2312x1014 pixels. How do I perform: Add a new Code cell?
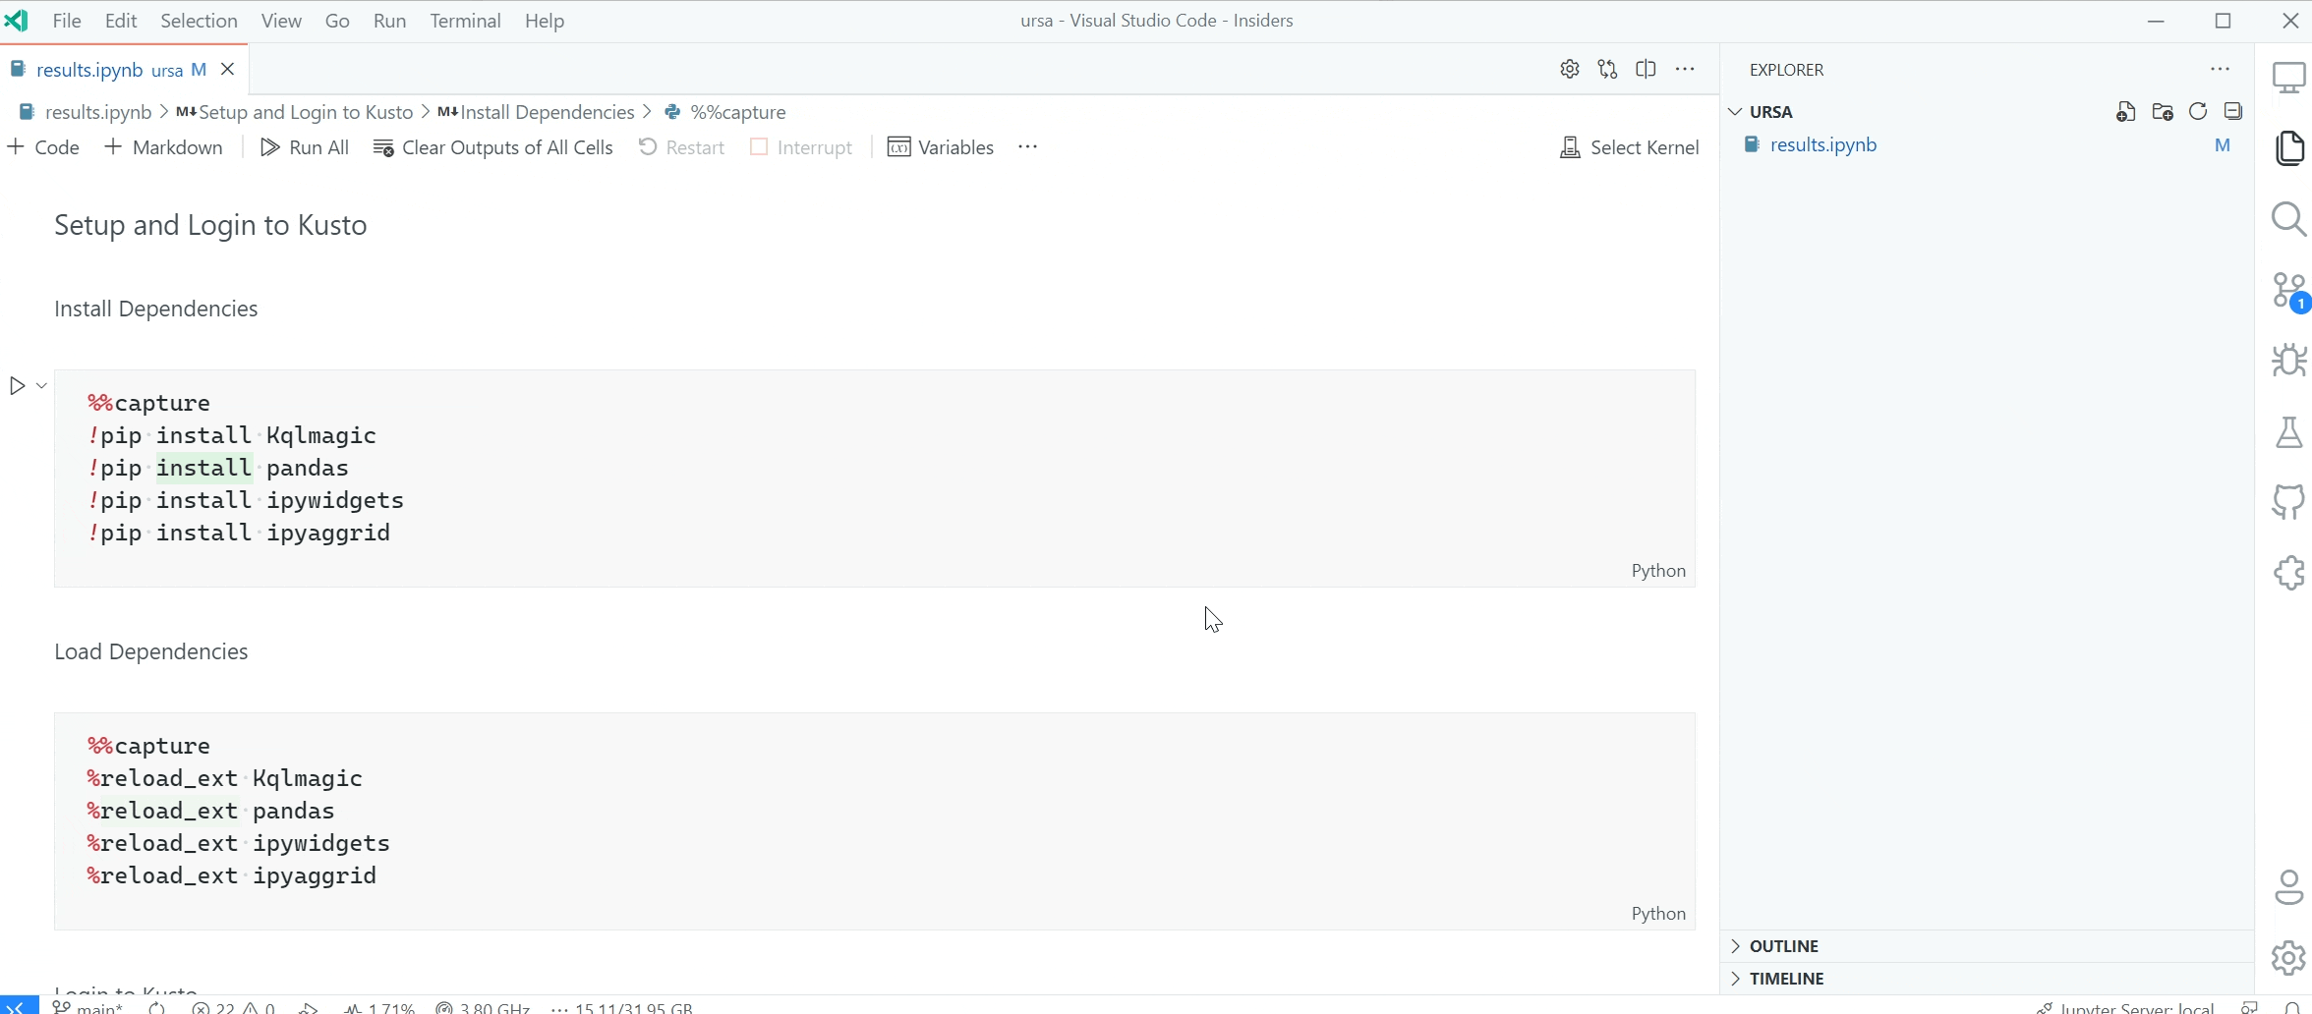[x=43, y=147]
